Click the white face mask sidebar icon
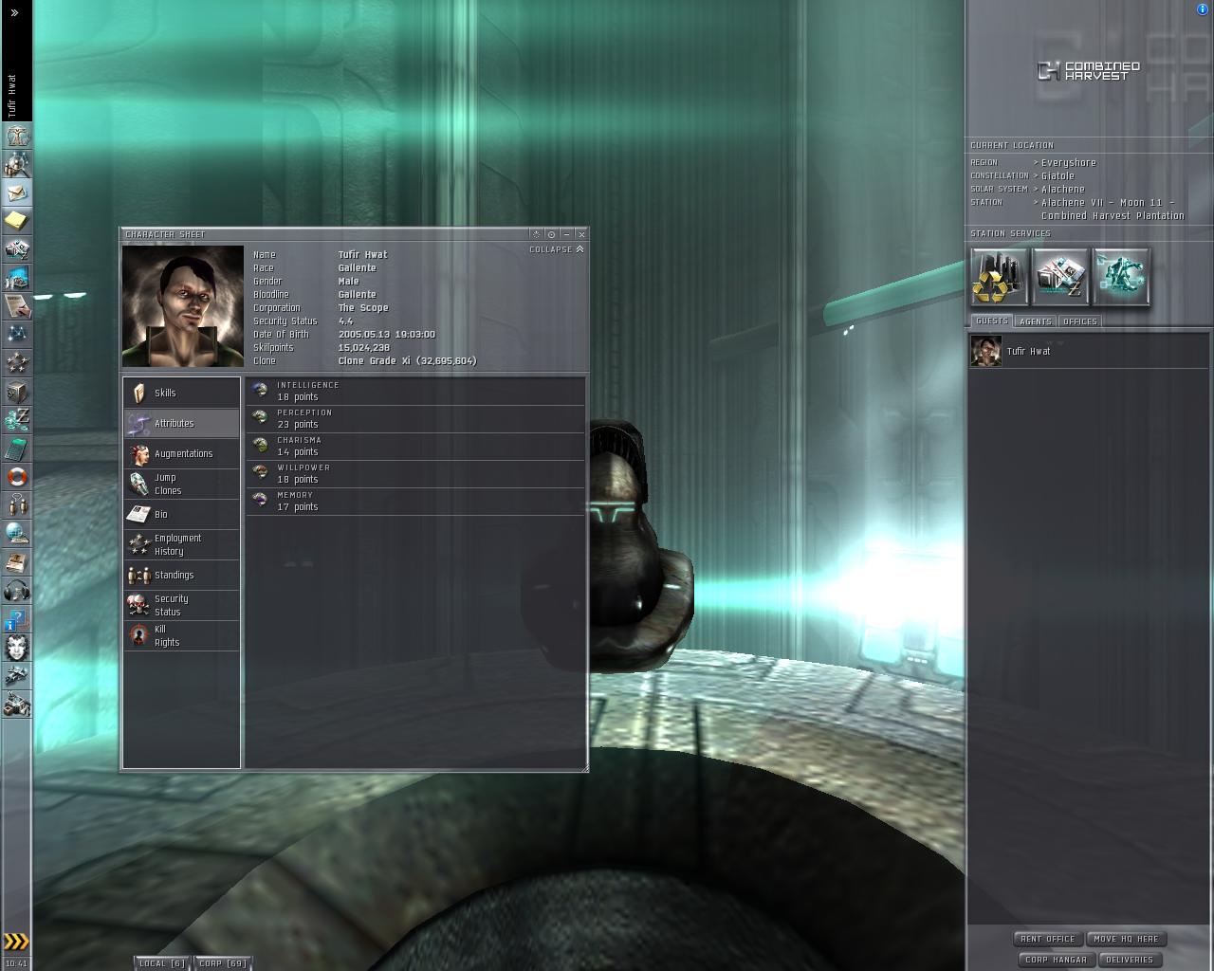Viewport: 1214px width, 971px height. [x=17, y=648]
